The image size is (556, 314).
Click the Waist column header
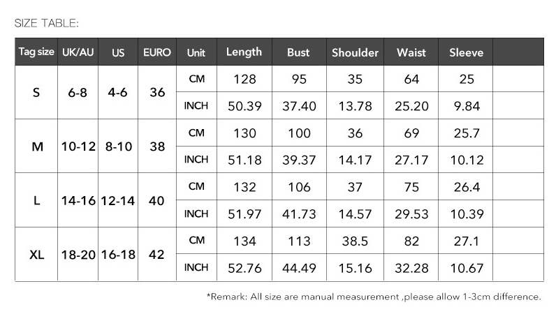pyautogui.click(x=411, y=52)
